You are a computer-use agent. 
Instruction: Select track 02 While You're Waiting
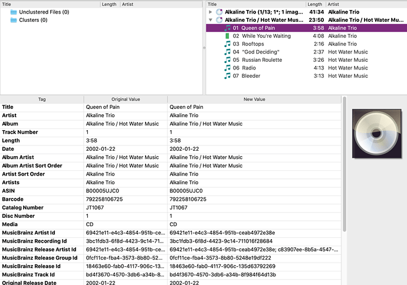[307, 36]
